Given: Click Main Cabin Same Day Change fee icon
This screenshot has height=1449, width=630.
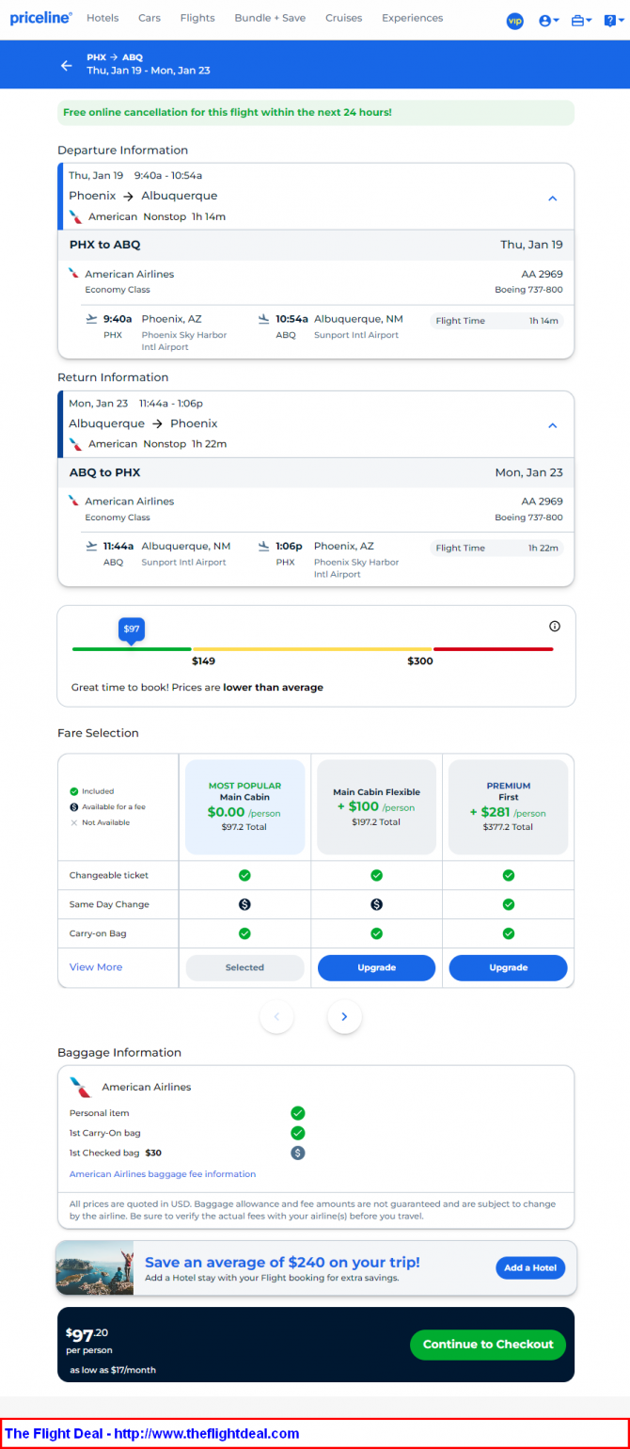Looking at the screenshot, I should pyautogui.click(x=244, y=904).
